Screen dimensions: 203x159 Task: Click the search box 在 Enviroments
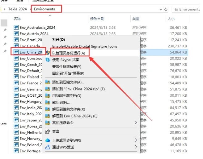(x=186, y=9)
